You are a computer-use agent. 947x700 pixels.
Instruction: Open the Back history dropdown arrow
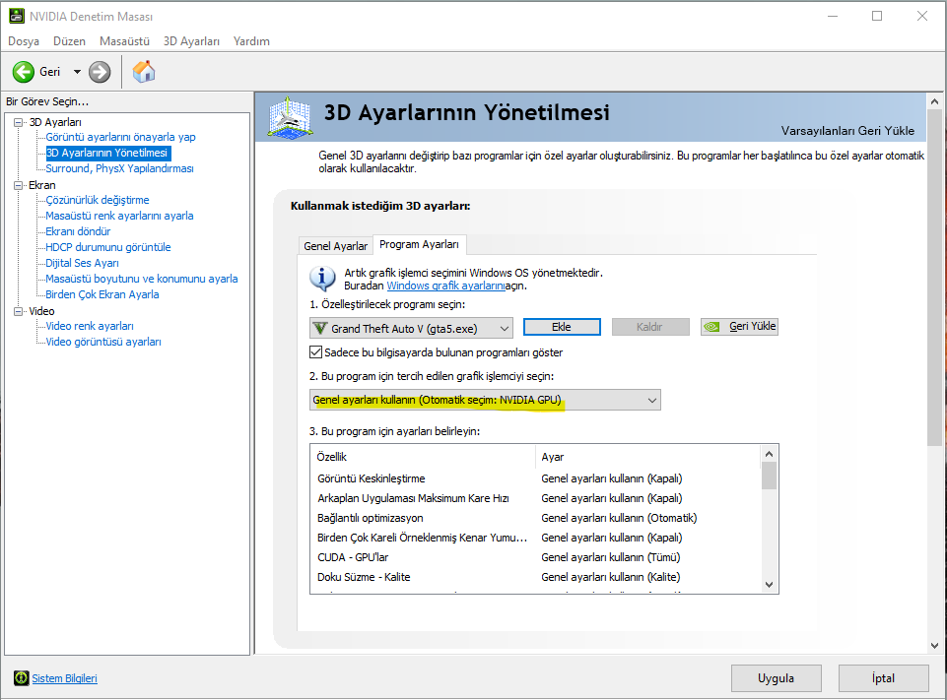point(77,72)
